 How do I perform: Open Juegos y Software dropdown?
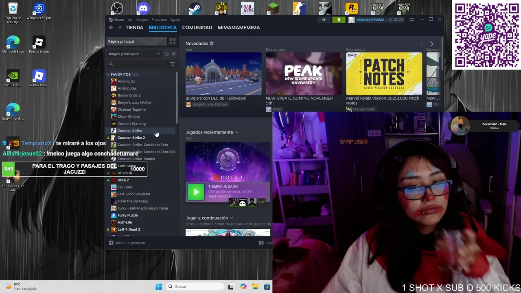[134, 54]
